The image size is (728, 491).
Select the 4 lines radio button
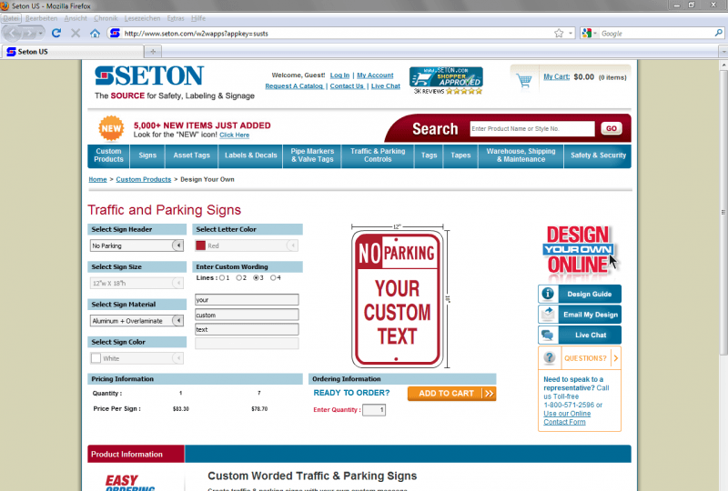click(273, 278)
